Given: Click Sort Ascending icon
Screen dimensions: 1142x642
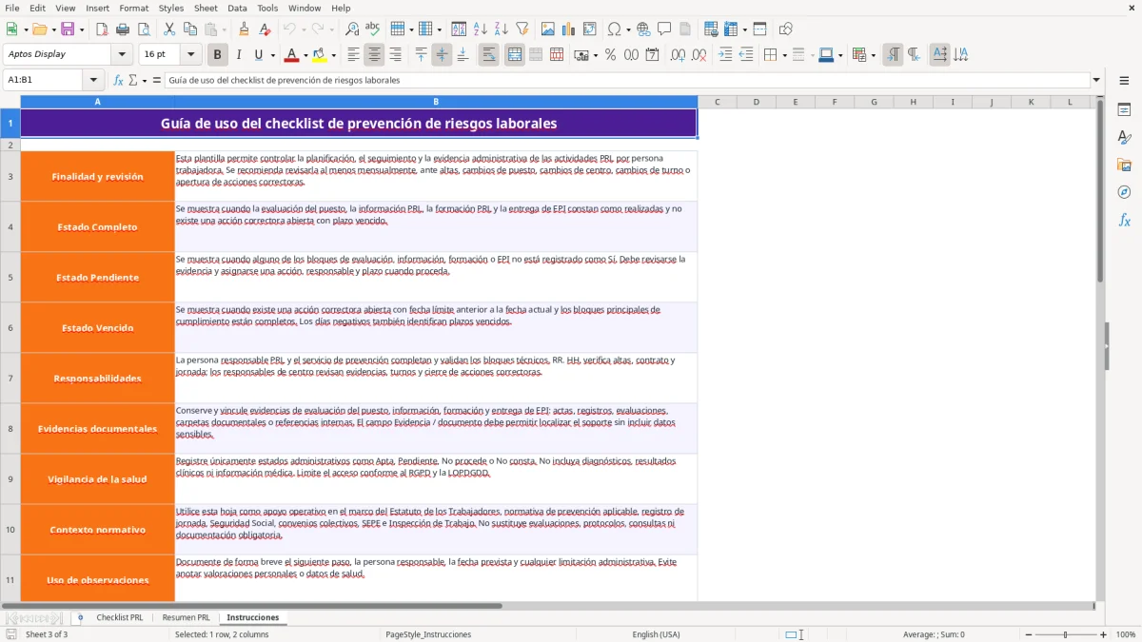Looking at the screenshot, I should pos(481,29).
